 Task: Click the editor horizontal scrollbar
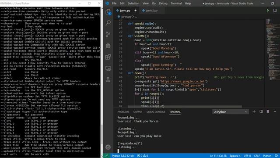[185, 106]
